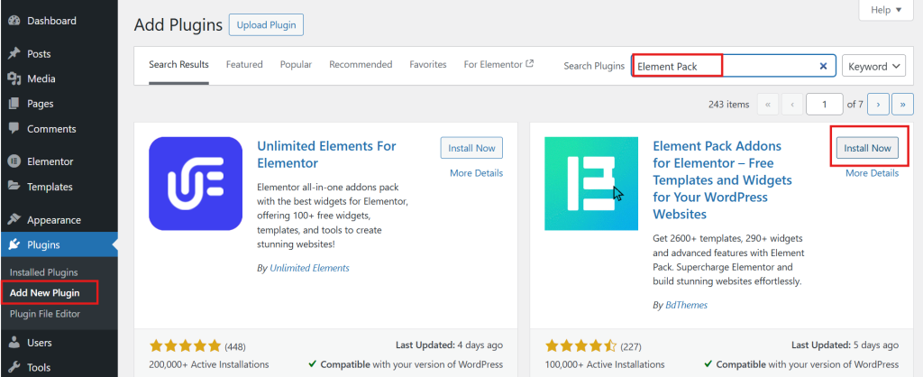The image size is (923, 377).
Task: Switch to the Featured tab
Action: (x=244, y=65)
